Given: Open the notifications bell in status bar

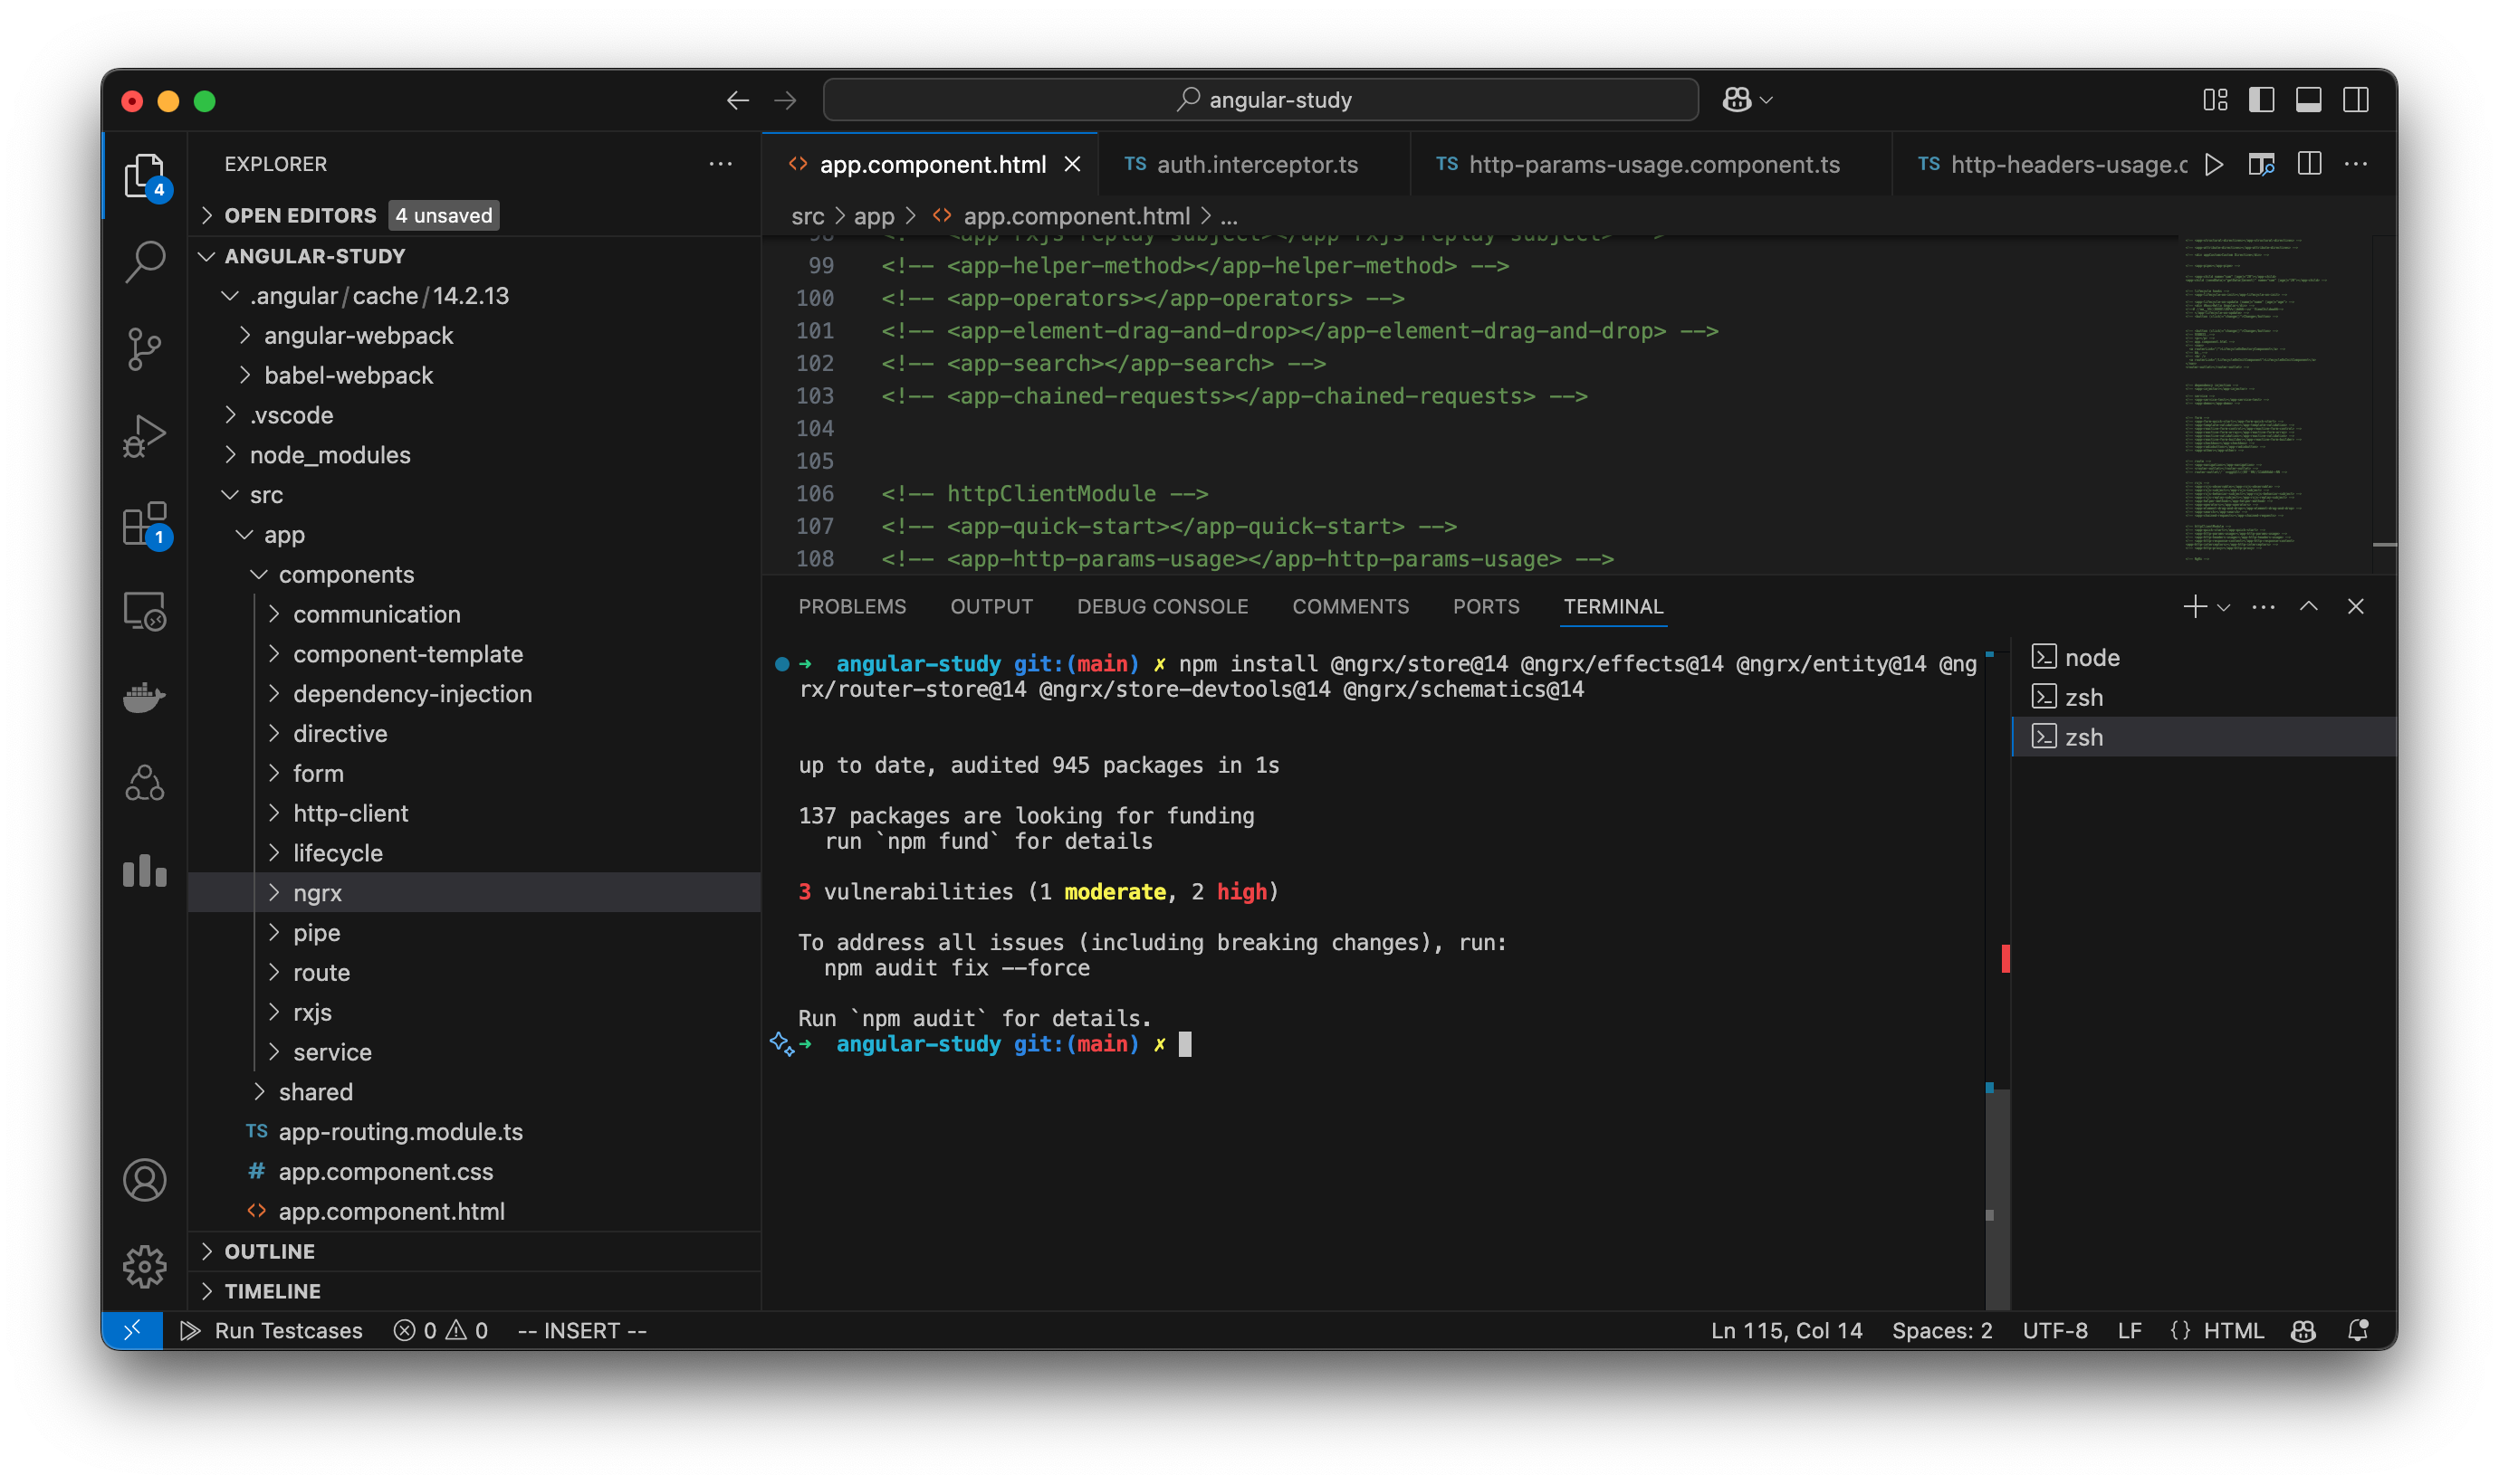Looking at the screenshot, I should point(2358,1330).
